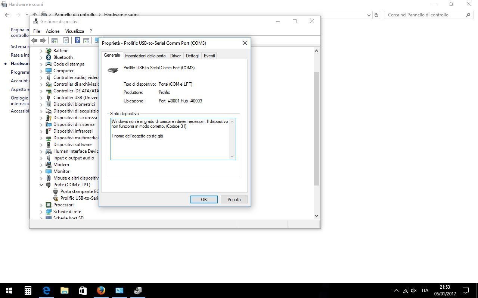This screenshot has height=298, width=478.
Task: Expand the Dispositivi di sistema node
Action: pyautogui.click(x=41, y=124)
